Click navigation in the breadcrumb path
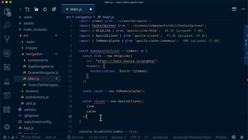Image resolution: width=248 pixels, height=140 pixels. pos(84,17)
